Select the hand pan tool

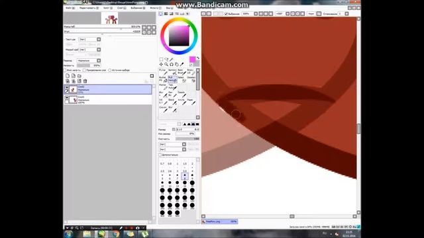click(177, 64)
